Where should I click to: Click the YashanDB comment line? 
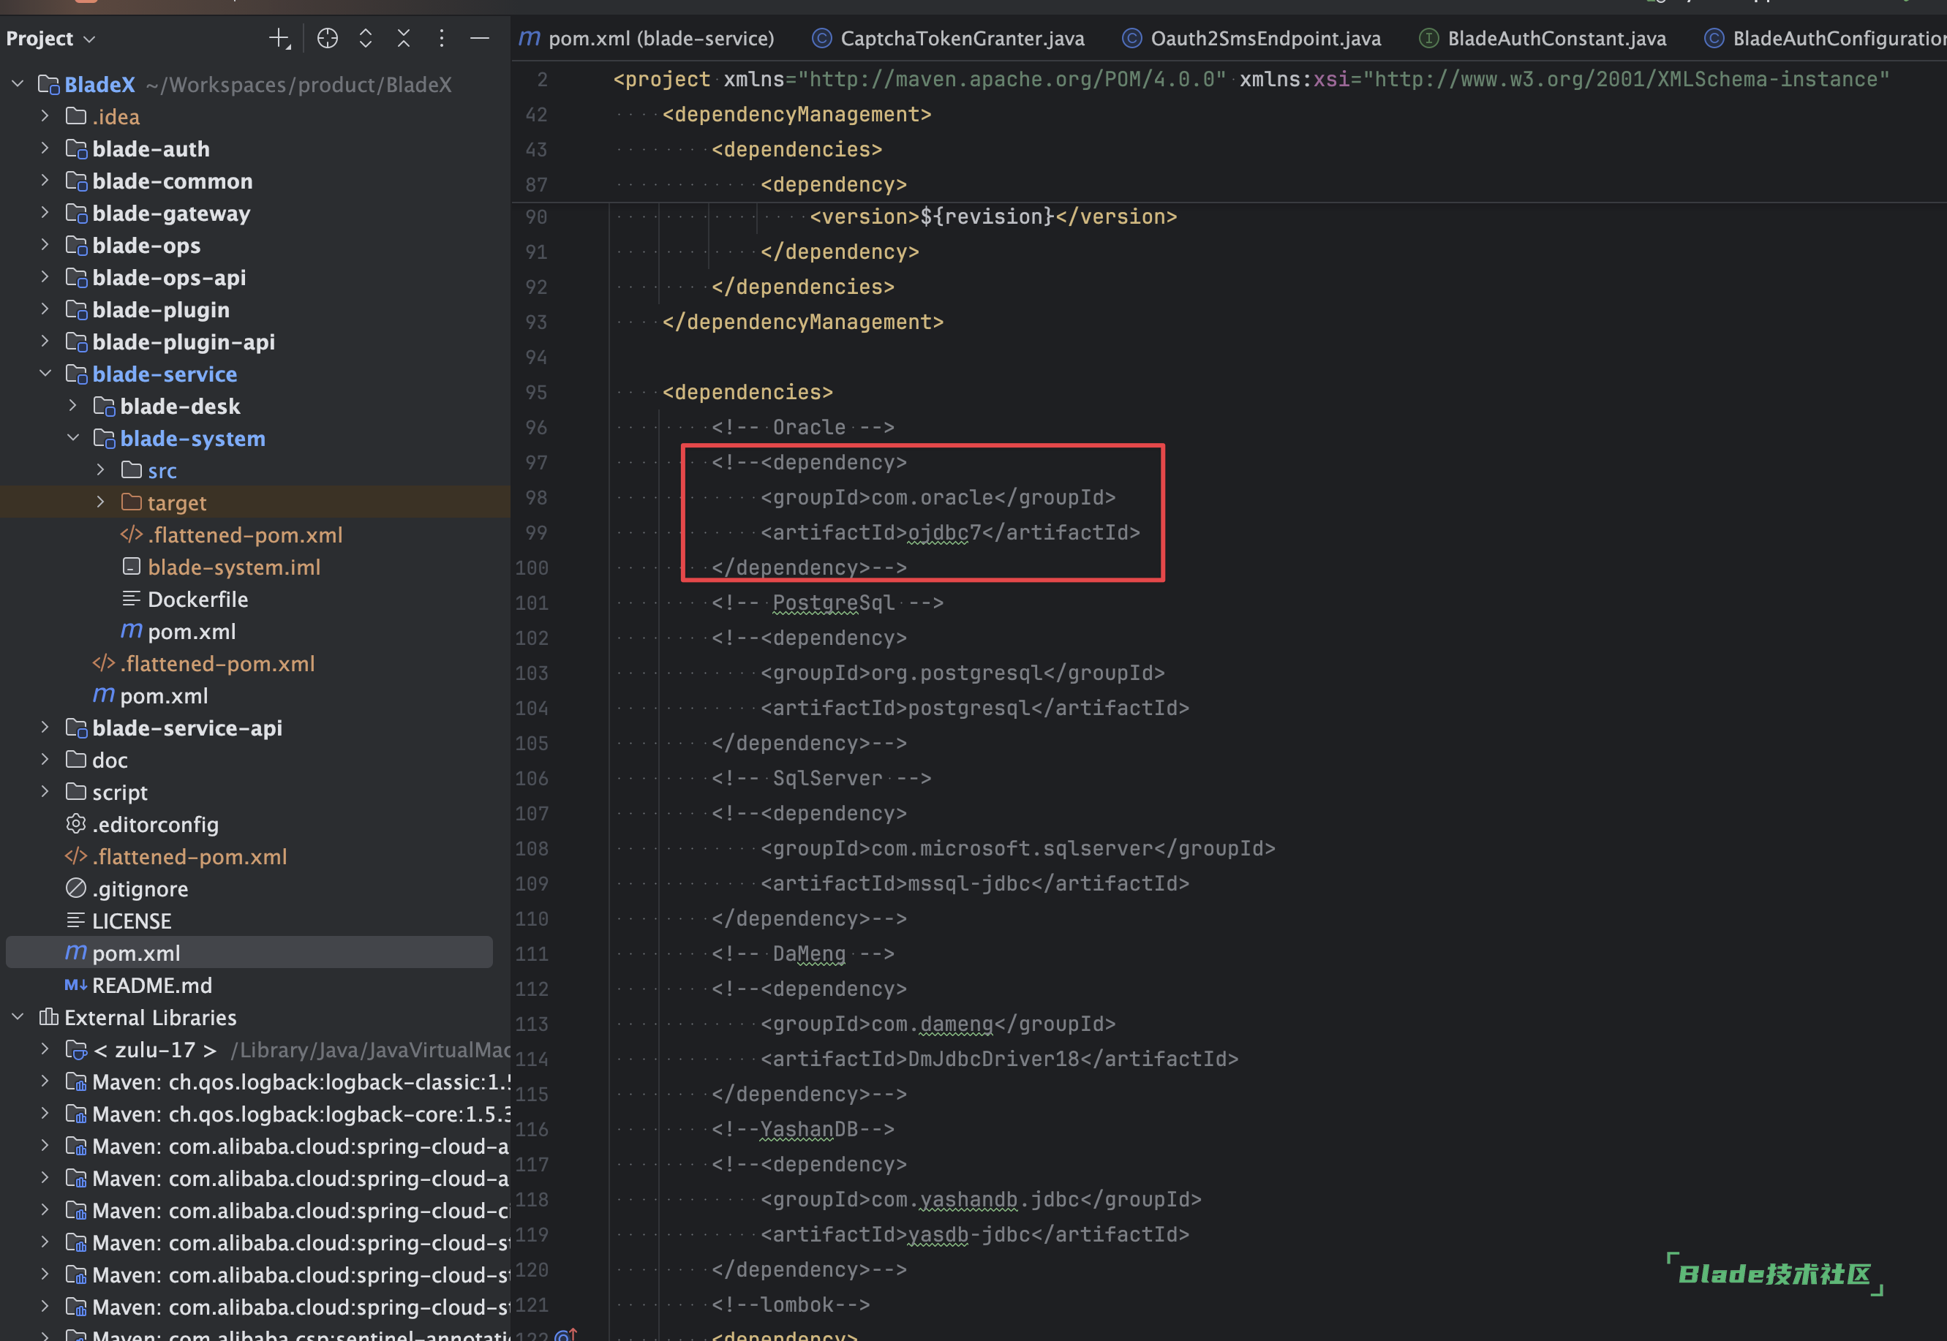[802, 1129]
